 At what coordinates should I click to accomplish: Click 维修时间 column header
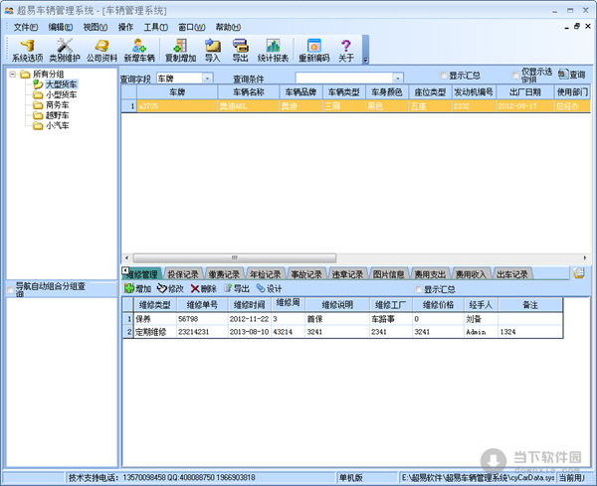pyautogui.click(x=249, y=304)
